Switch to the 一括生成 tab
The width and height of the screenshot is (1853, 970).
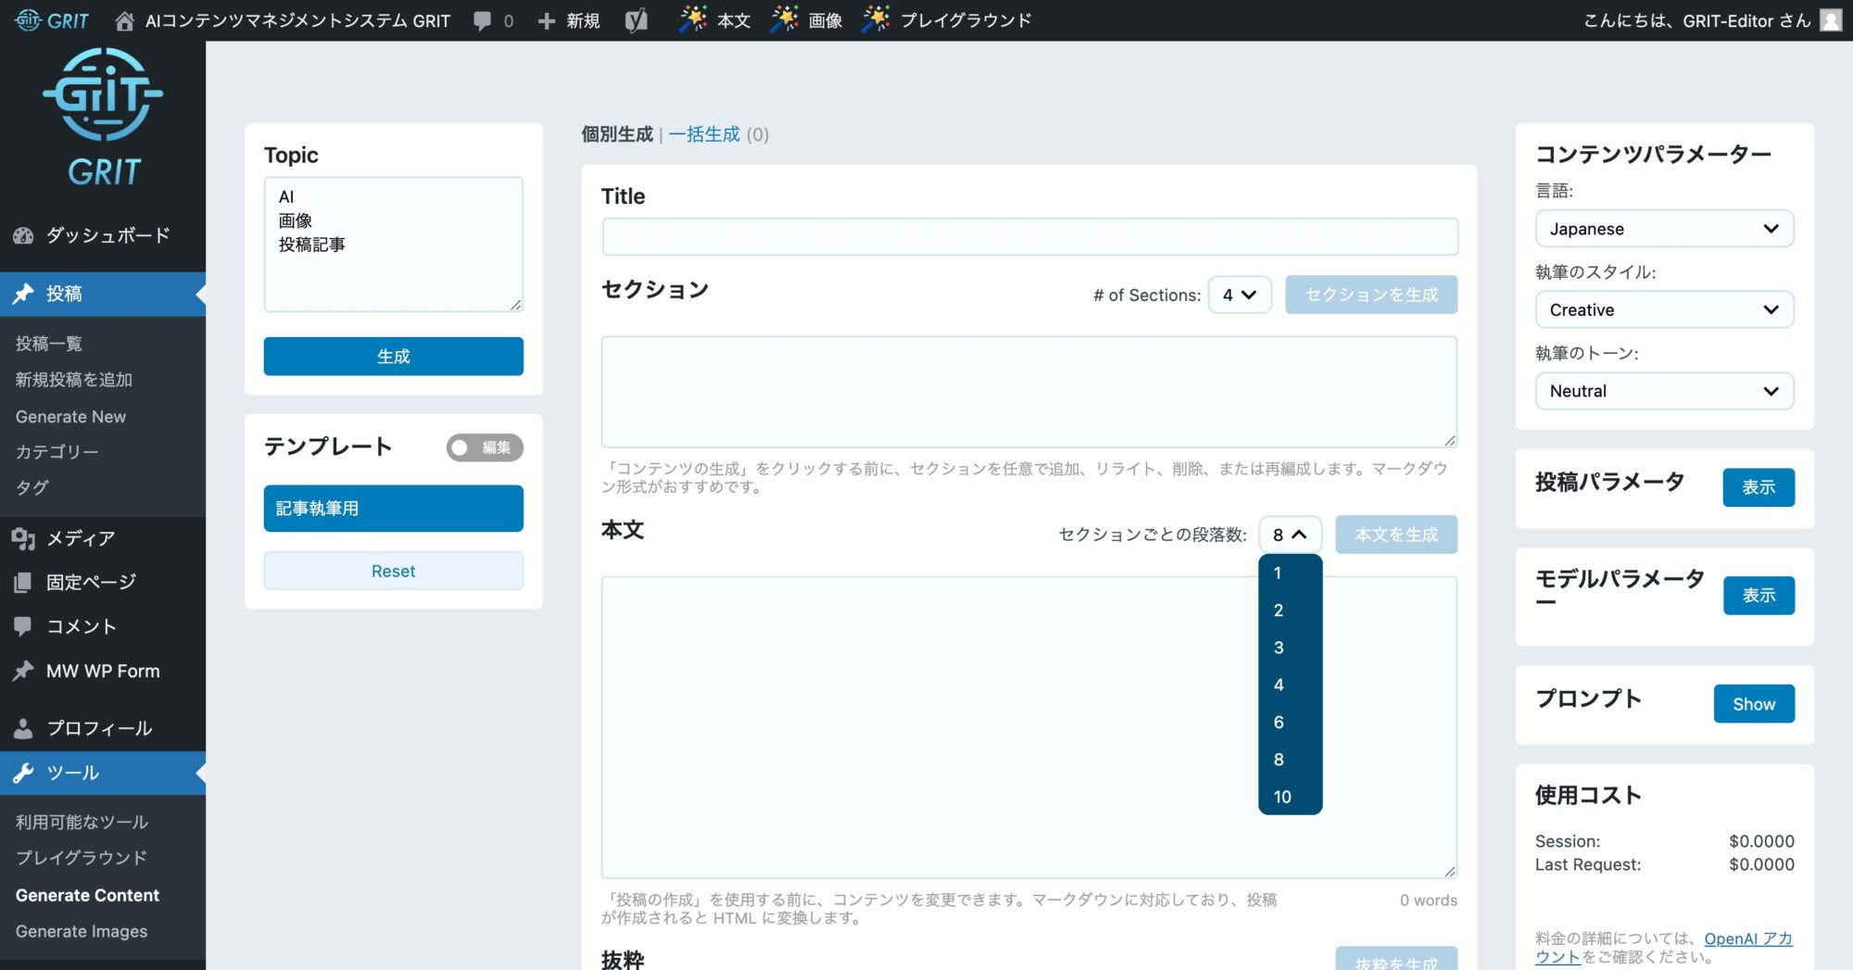pos(704,134)
